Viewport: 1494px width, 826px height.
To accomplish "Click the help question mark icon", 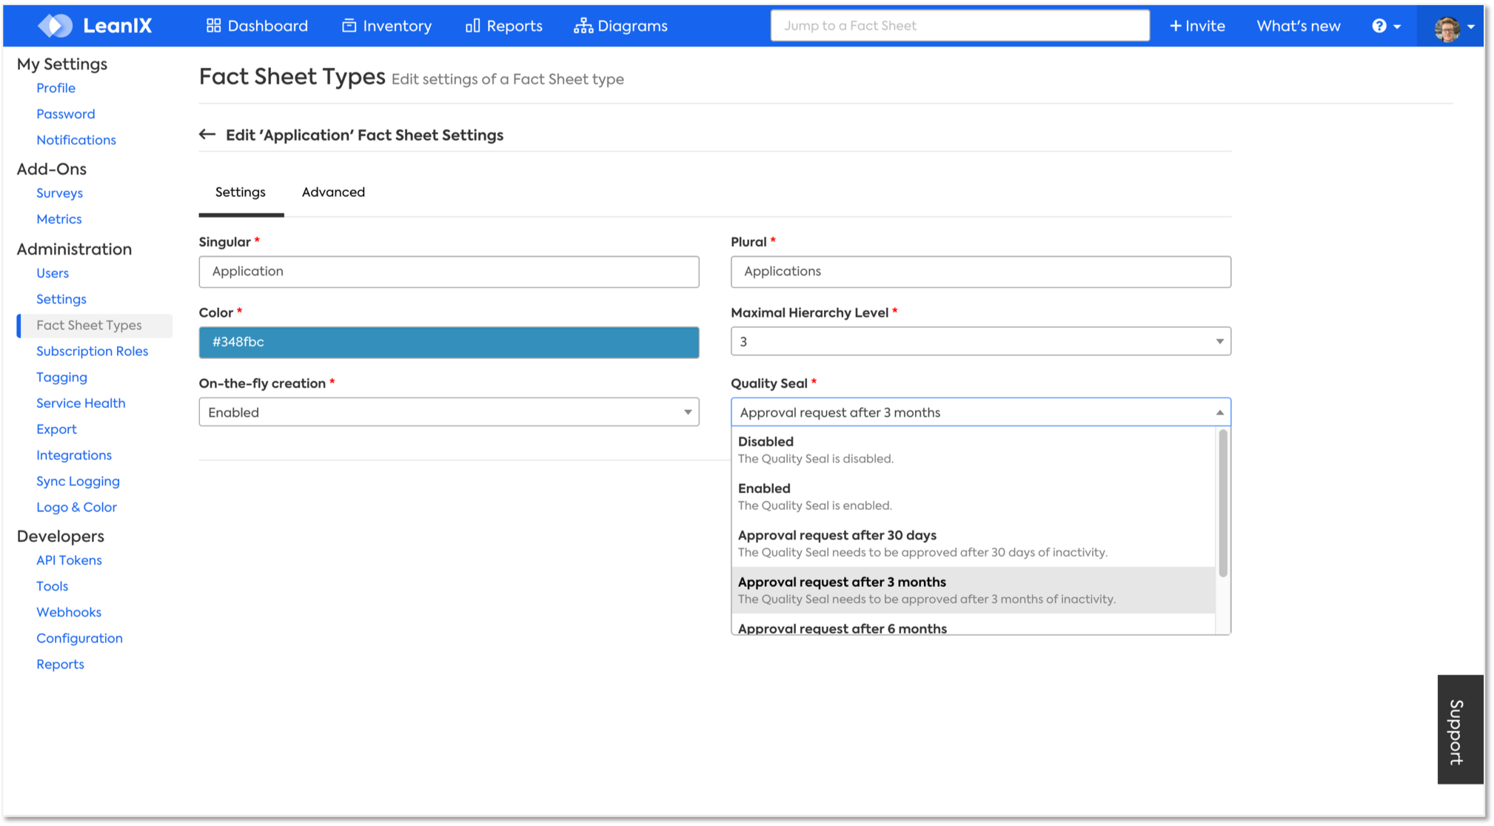I will pos(1379,26).
